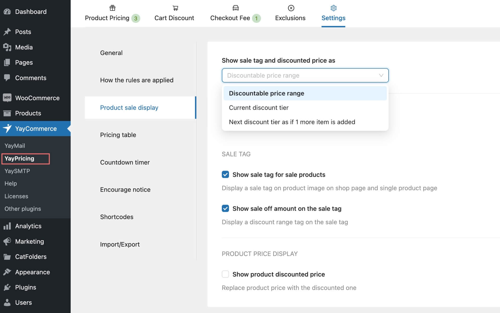Enable Show product discounted price checkbox
The width and height of the screenshot is (500, 313).
pos(225,274)
